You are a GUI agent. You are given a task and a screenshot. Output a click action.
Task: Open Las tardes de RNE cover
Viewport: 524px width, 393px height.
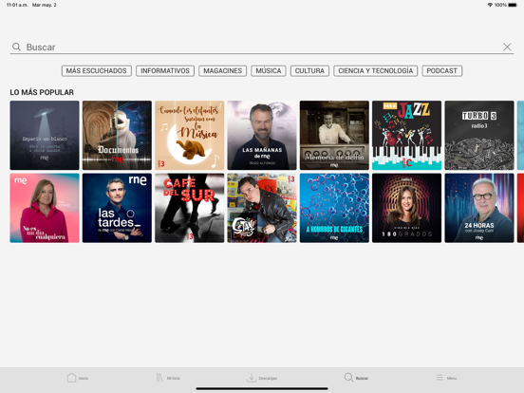(x=117, y=208)
